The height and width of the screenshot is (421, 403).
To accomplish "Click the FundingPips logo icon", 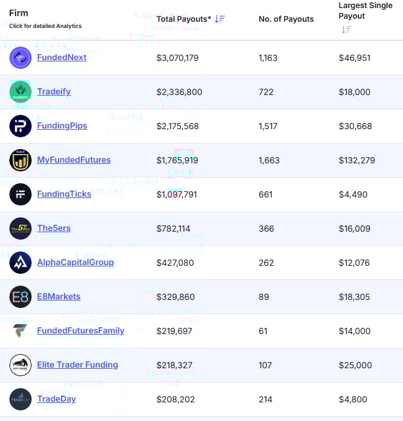I will (x=21, y=126).
